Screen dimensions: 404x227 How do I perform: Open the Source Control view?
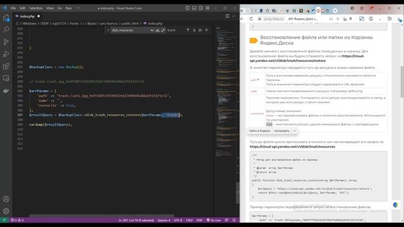pos(6,42)
